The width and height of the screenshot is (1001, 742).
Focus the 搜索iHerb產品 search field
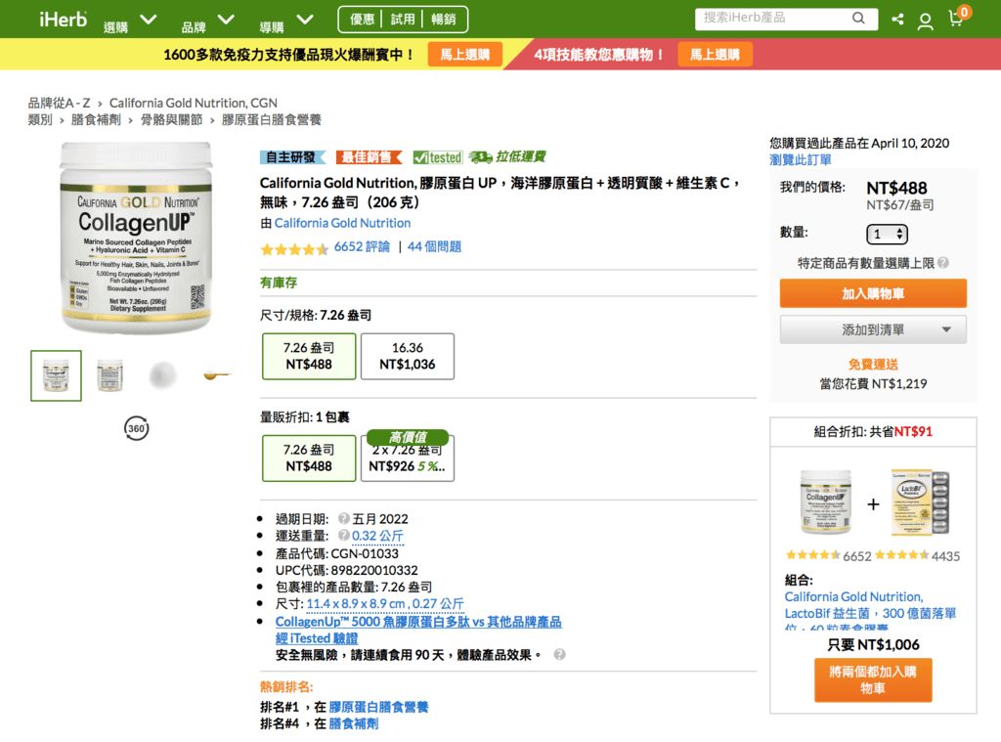coord(775,19)
